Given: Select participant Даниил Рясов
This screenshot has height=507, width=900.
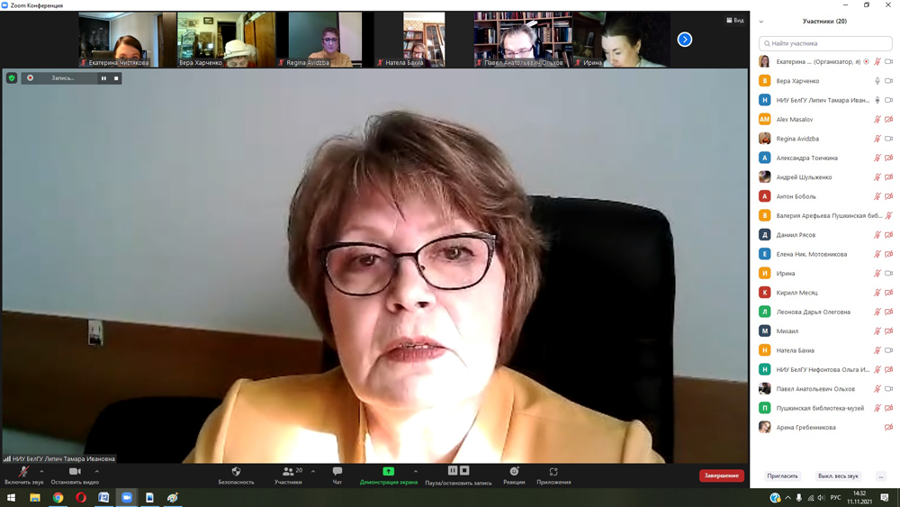Looking at the screenshot, I should 824,235.
